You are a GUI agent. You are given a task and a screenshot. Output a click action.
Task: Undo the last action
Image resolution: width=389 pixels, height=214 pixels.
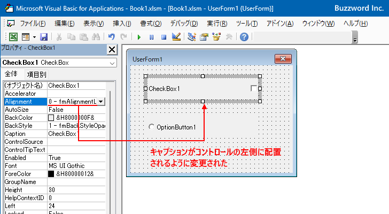111,37
